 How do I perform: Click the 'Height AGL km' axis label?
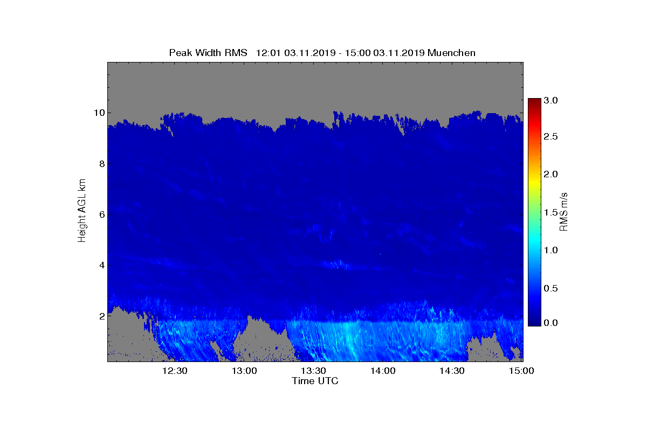tap(82, 211)
